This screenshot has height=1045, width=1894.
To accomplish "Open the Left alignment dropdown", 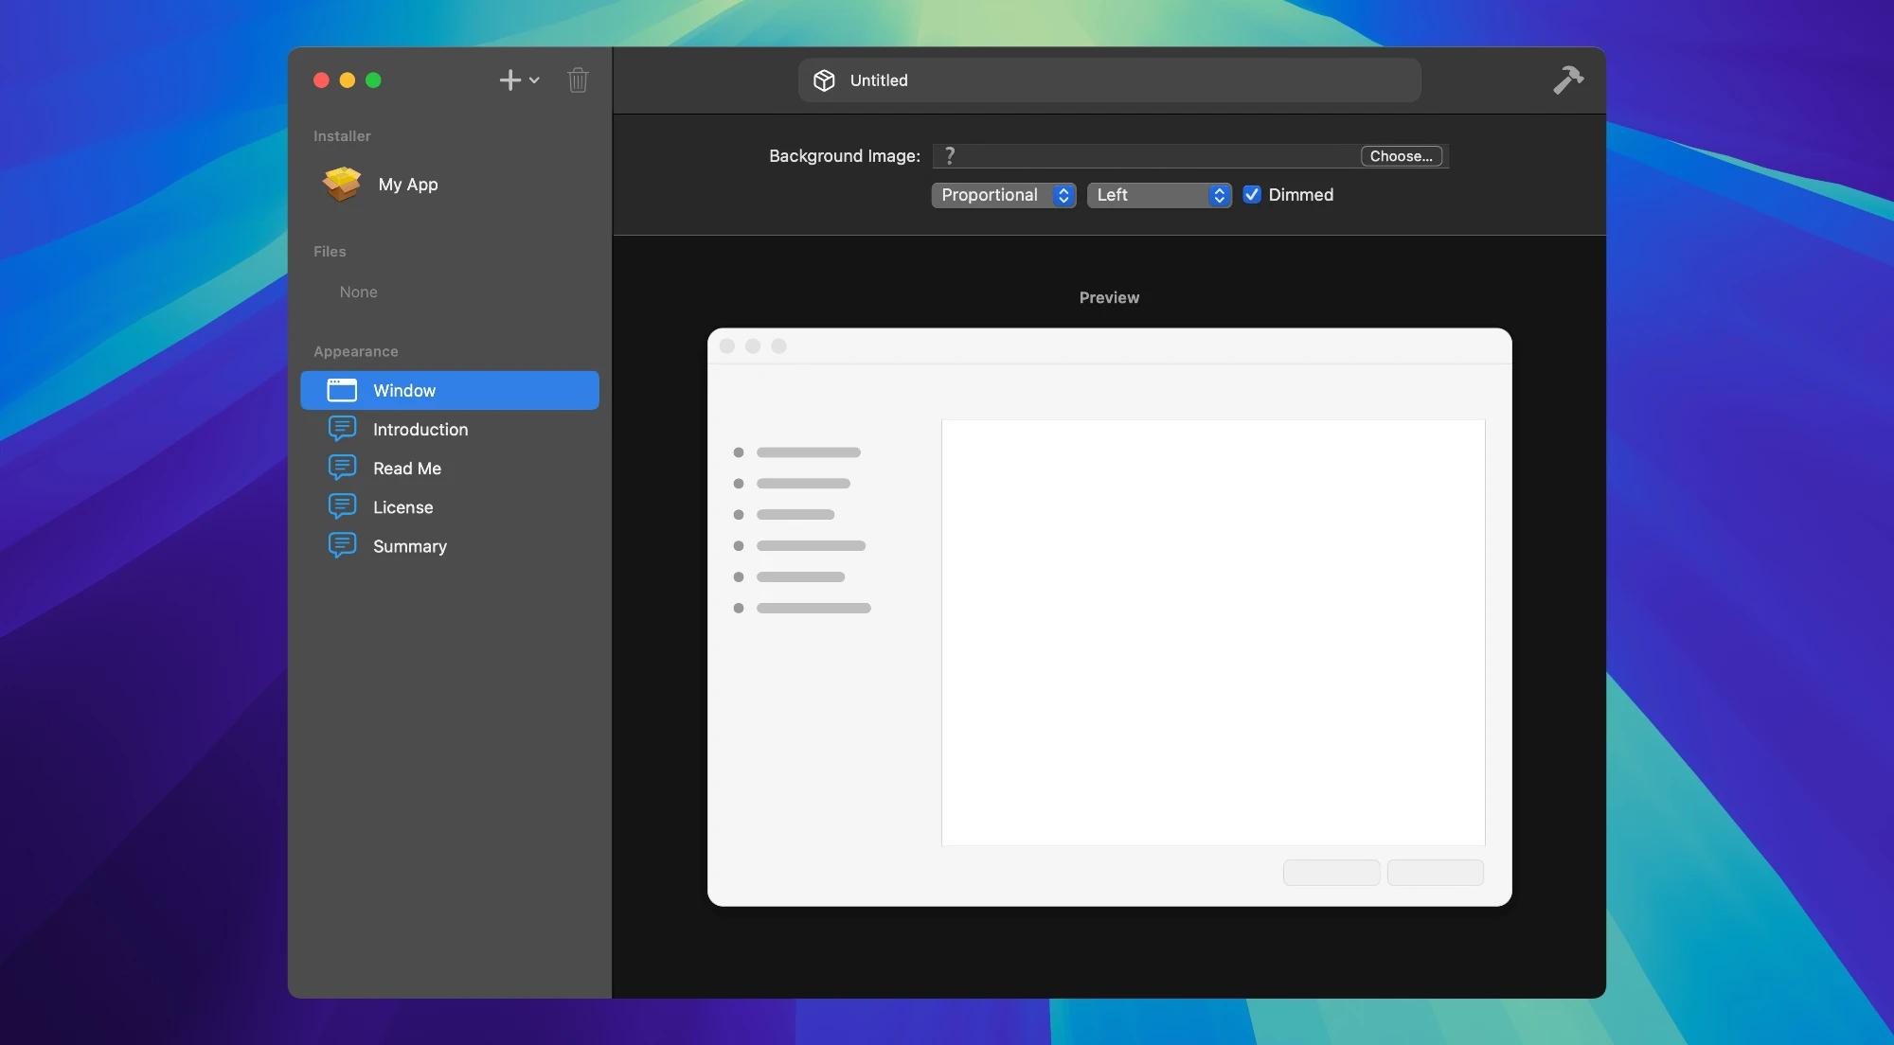I will [1158, 195].
